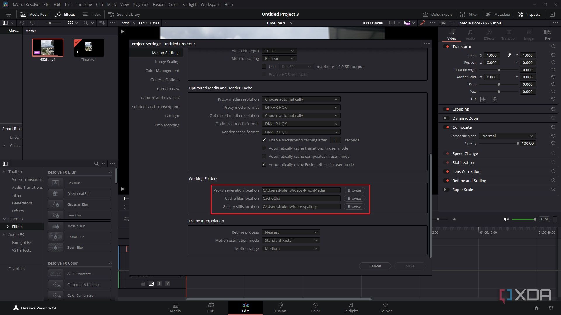The width and height of the screenshot is (561, 315).
Task: Browse for the Cache files location
Action: (x=354, y=198)
